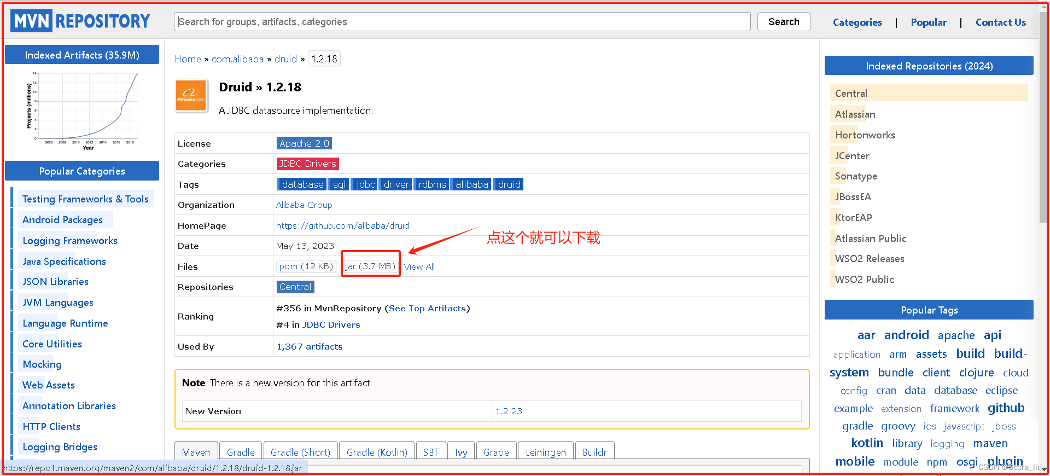The width and height of the screenshot is (1050, 476).
Task: Select Hortonworks repository
Action: (x=865, y=135)
